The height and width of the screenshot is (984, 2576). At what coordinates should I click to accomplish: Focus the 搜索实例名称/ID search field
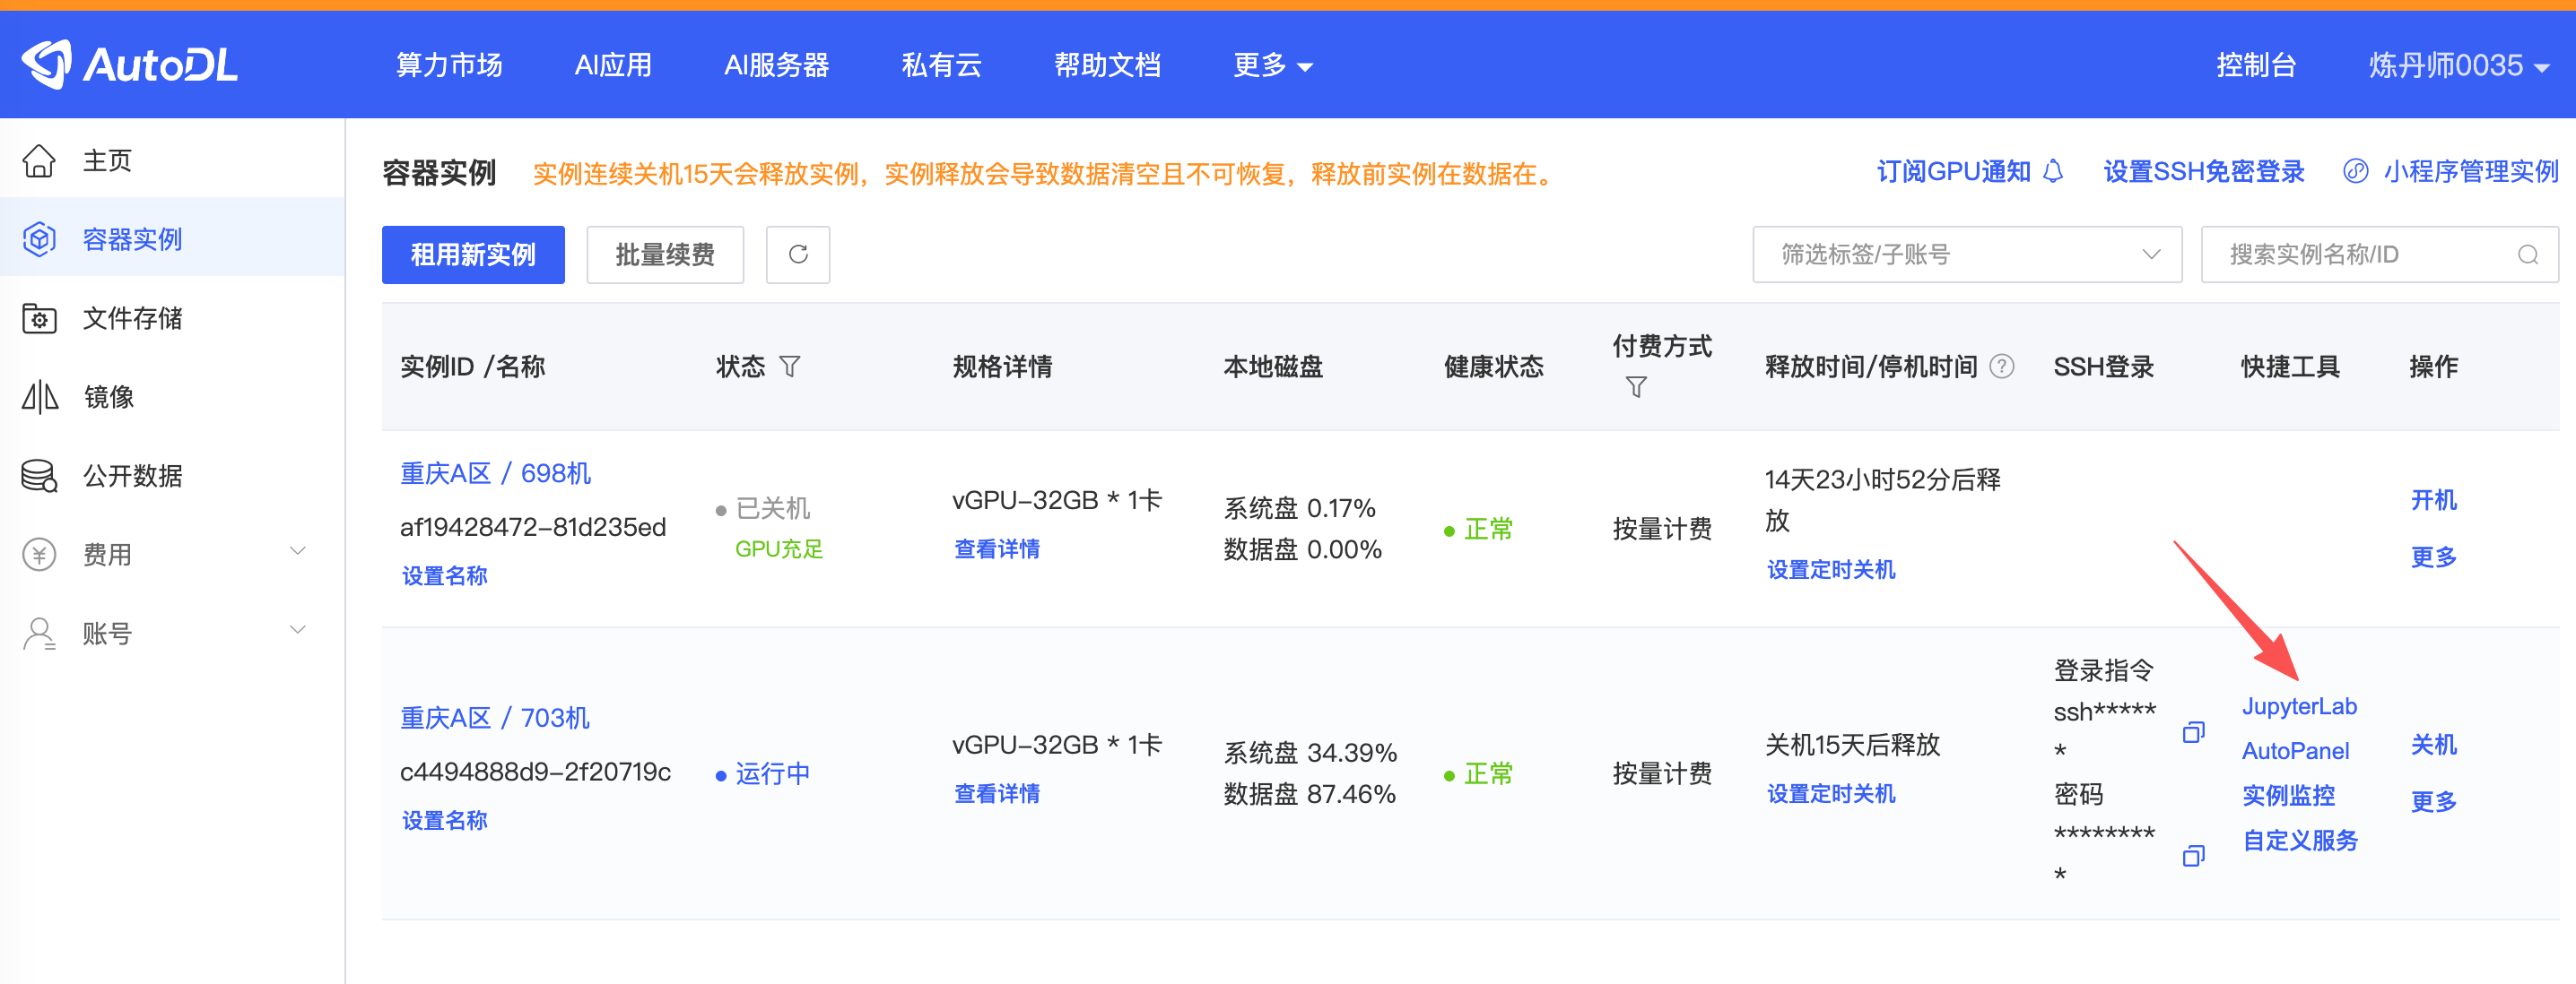tap(2379, 255)
